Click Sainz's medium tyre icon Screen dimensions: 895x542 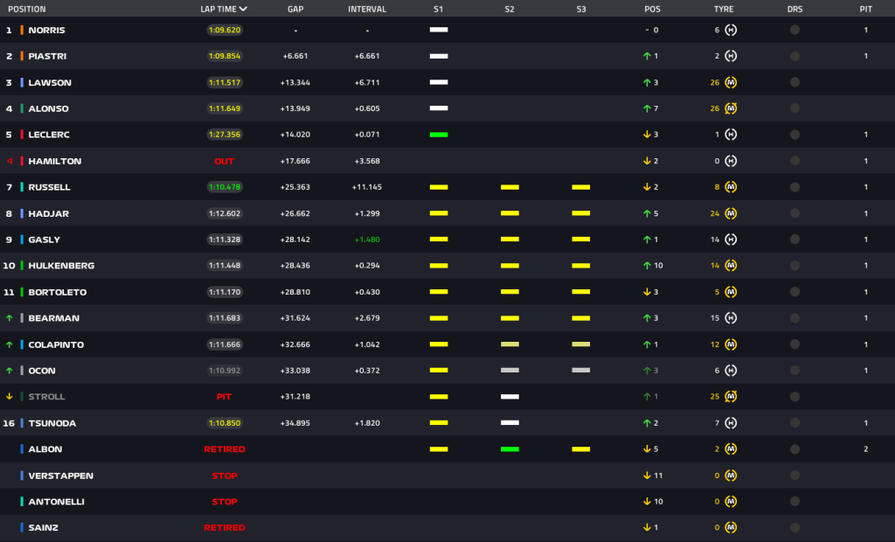731,527
